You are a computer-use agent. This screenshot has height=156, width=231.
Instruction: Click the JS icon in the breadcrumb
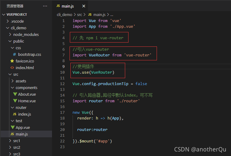click(x=90, y=14)
